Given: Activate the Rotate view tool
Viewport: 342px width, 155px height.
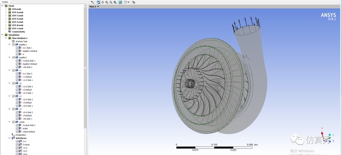Looking at the screenshot, I should pyautogui.click(x=98, y=2).
